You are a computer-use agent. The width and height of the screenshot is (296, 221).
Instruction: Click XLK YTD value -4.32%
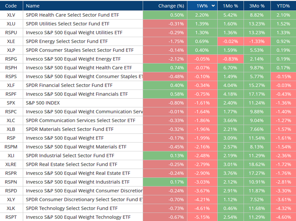coord(283,209)
